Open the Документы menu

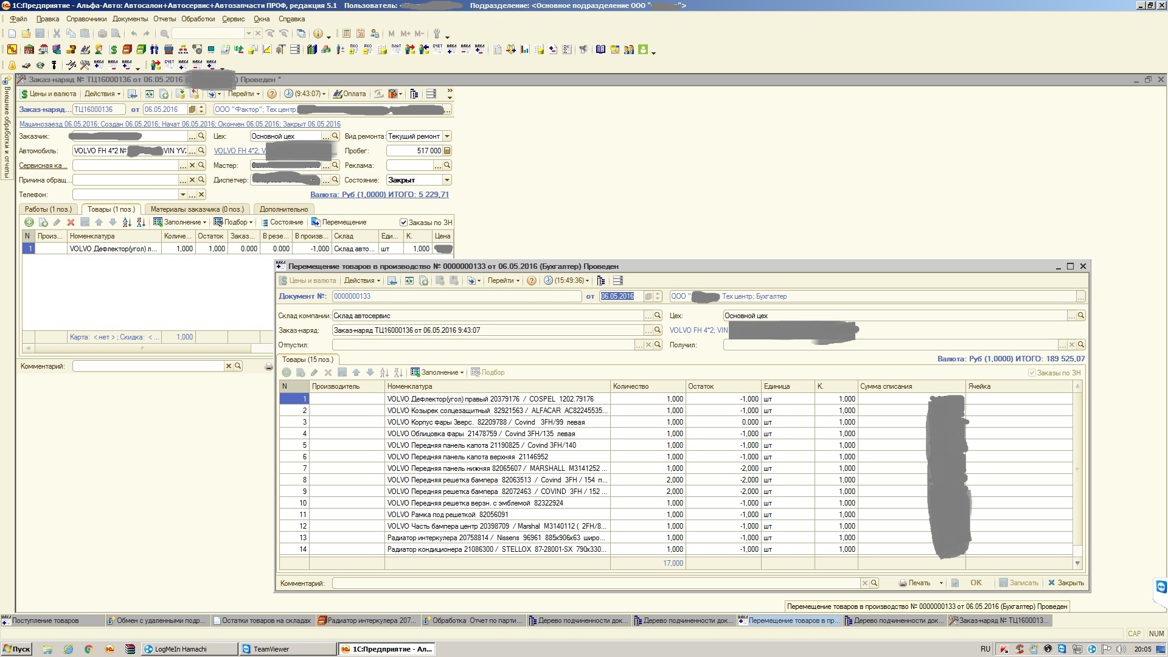(130, 19)
